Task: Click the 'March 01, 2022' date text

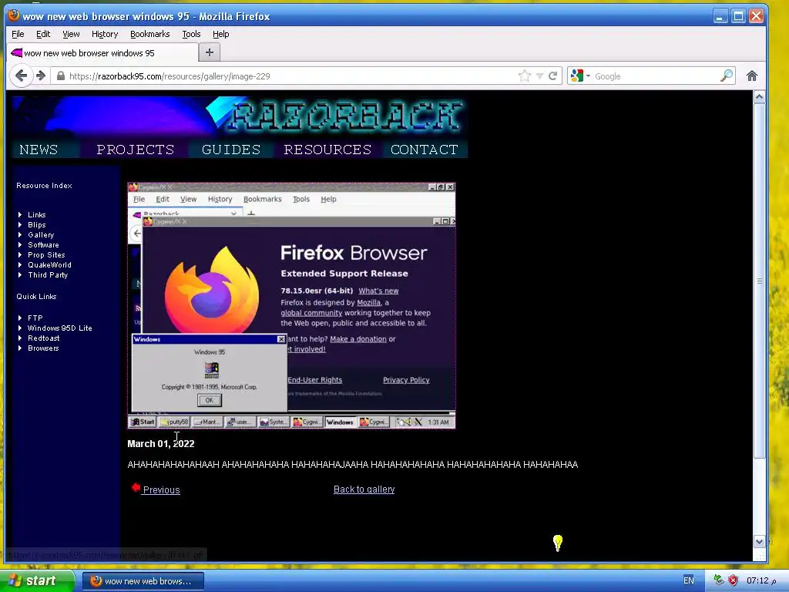Action: pos(161,443)
